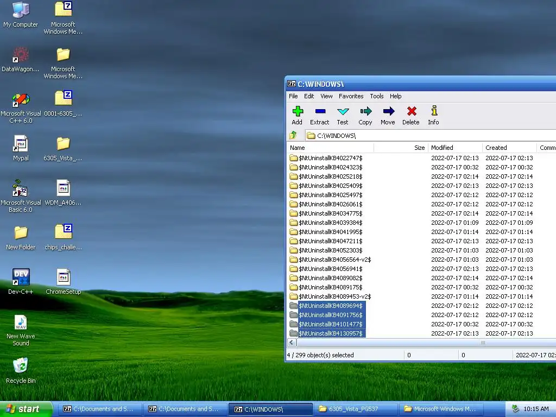The image size is (556, 417).
Task: Go up one folder level with the arrow icon
Action: pos(293,135)
